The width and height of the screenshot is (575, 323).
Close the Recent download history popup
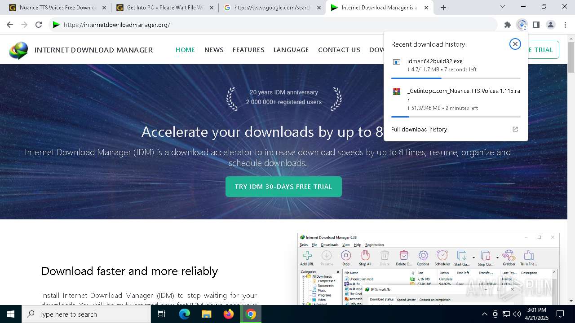coord(515,44)
